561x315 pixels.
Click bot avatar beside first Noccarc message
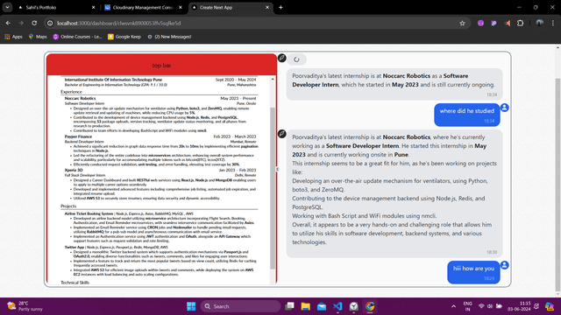[x=282, y=58]
